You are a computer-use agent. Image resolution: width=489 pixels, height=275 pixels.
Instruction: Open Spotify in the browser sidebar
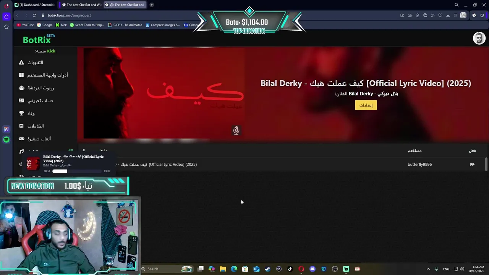[x=6, y=140]
